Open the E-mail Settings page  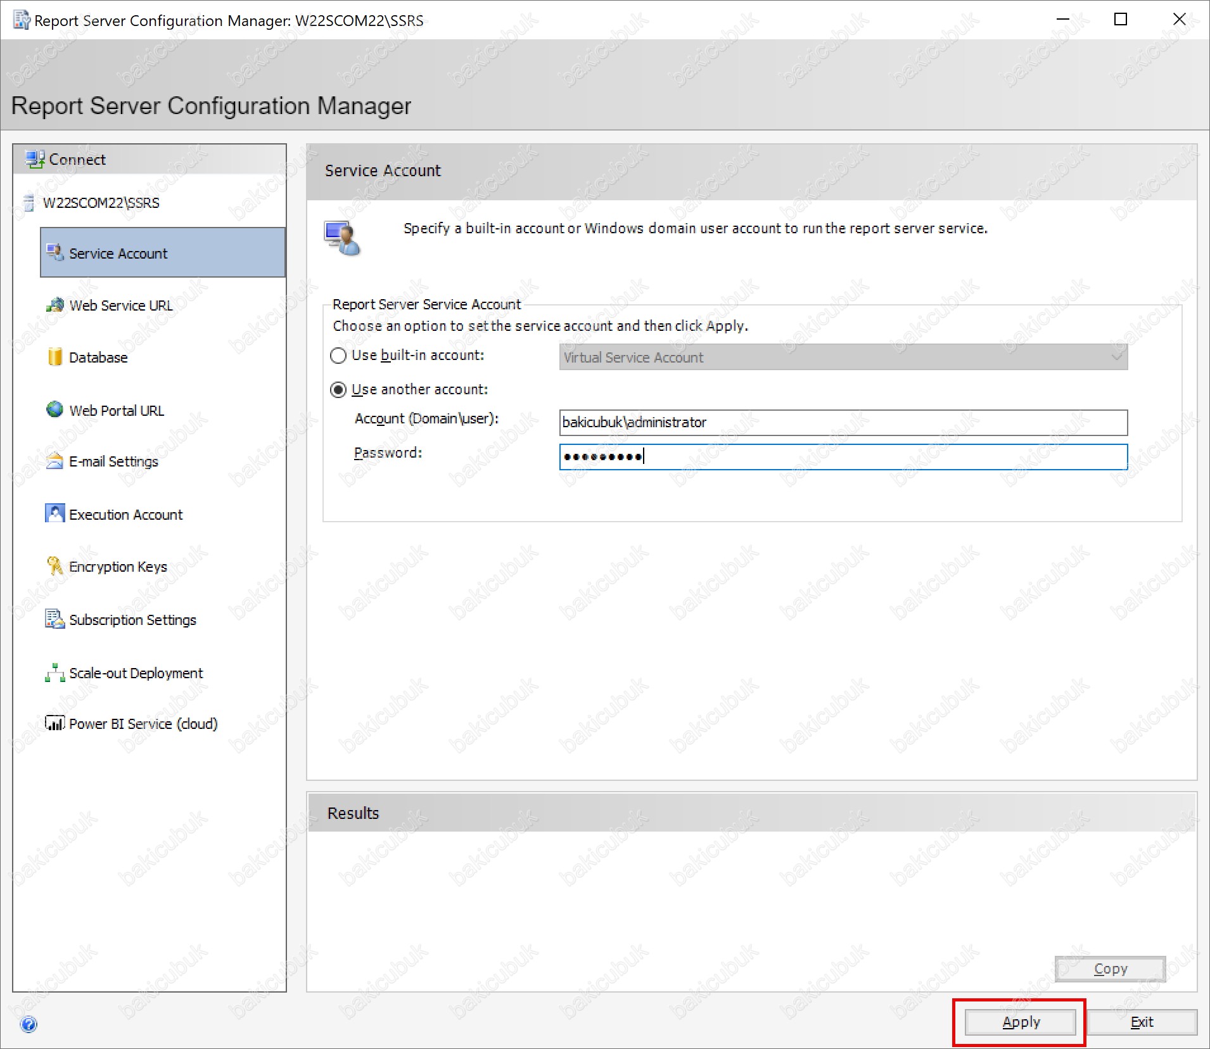(113, 461)
